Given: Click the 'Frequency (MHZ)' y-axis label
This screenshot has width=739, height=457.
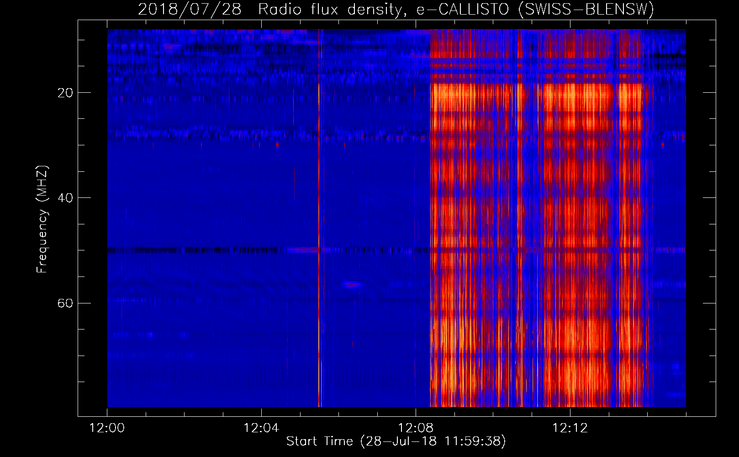Looking at the screenshot, I should click(42, 219).
